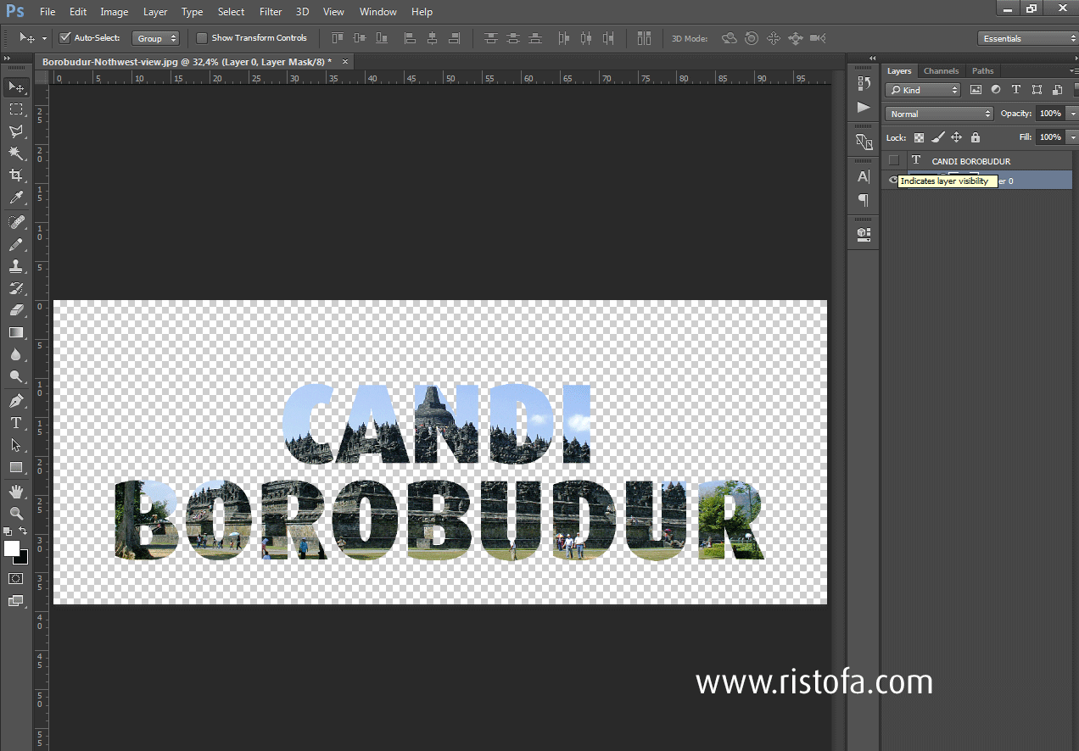Click the Pen tool
1079x751 pixels.
(17, 400)
